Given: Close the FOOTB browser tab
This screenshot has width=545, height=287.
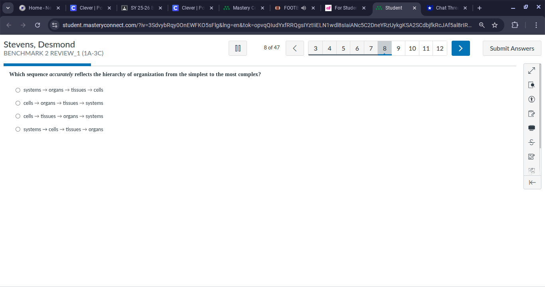Looking at the screenshot, I should click(x=313, y=8).
